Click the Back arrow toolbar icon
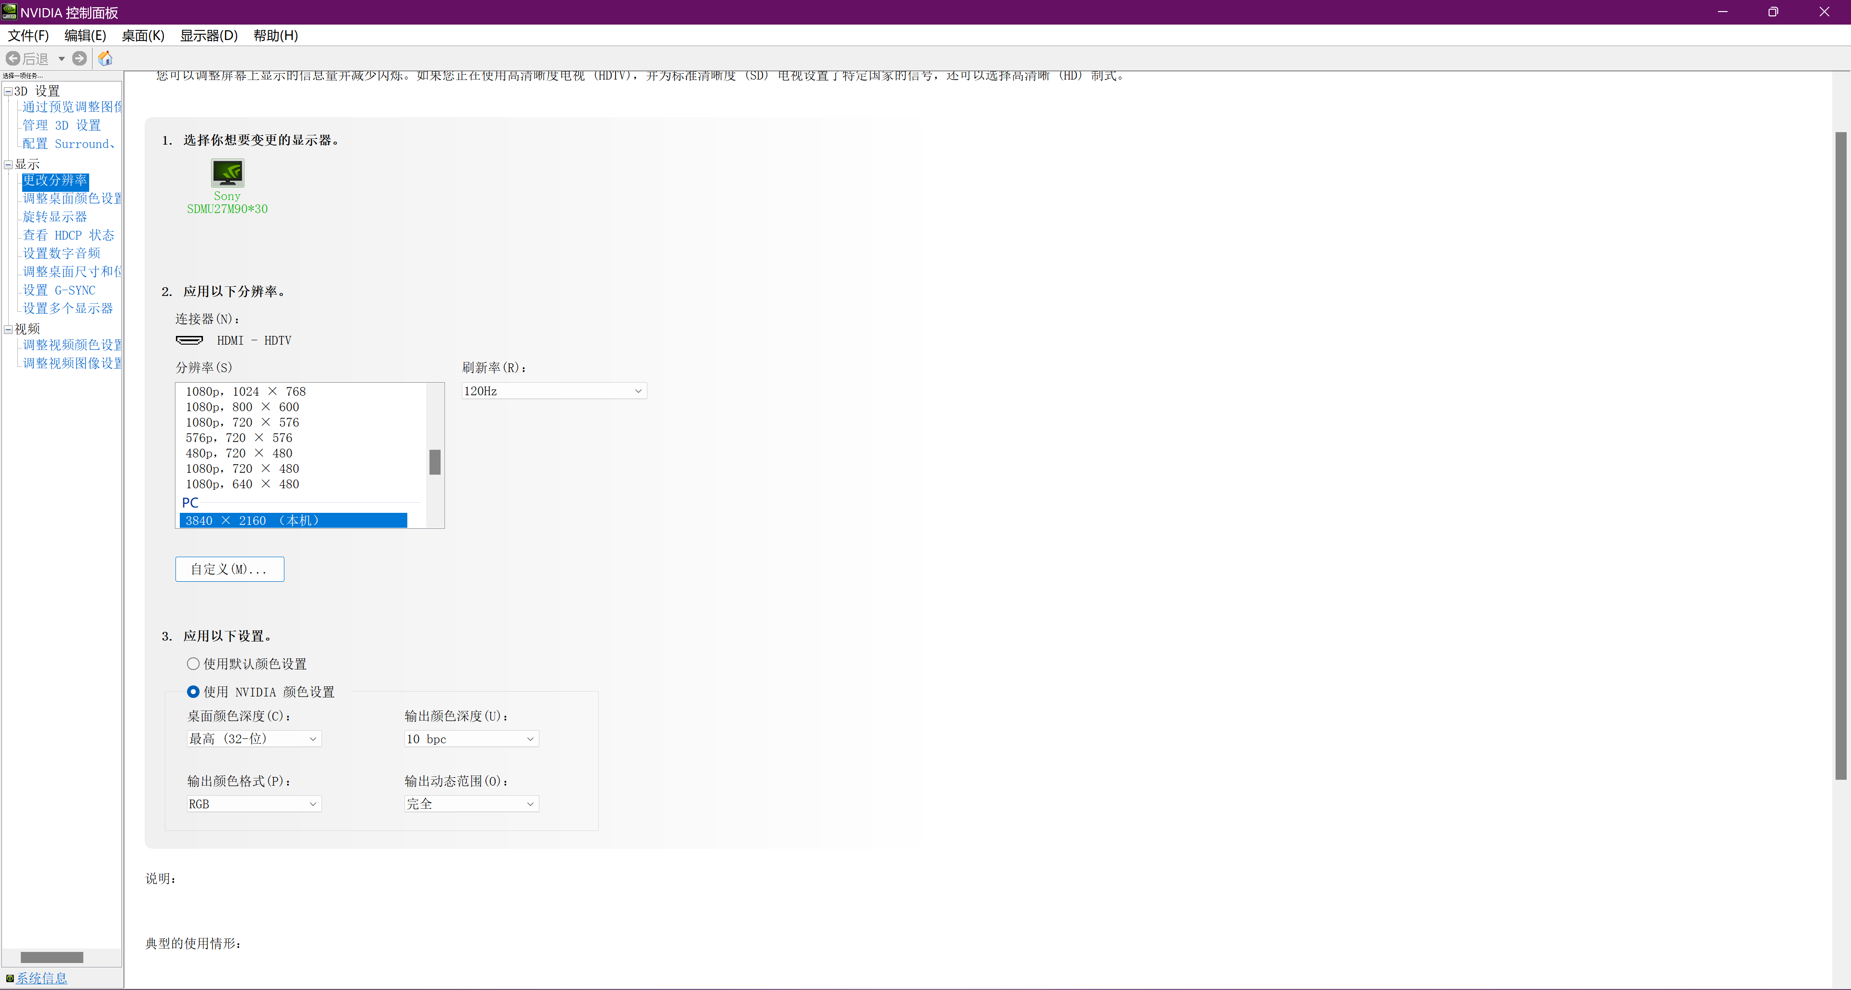 13,58
